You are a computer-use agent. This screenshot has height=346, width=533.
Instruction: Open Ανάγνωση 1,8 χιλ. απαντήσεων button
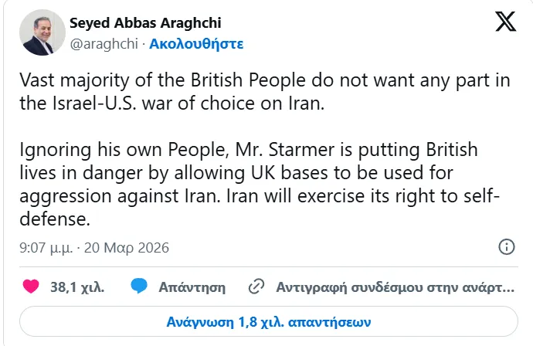[269, 320]
